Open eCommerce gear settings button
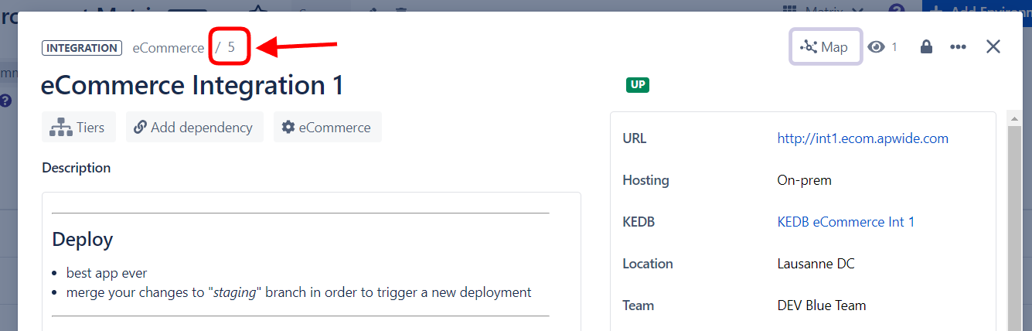Viewport: 1032px width, 331px height. 326,128
